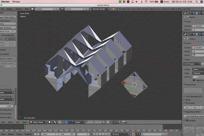
Task: Open the macOS Window menu
Action: 16,2
